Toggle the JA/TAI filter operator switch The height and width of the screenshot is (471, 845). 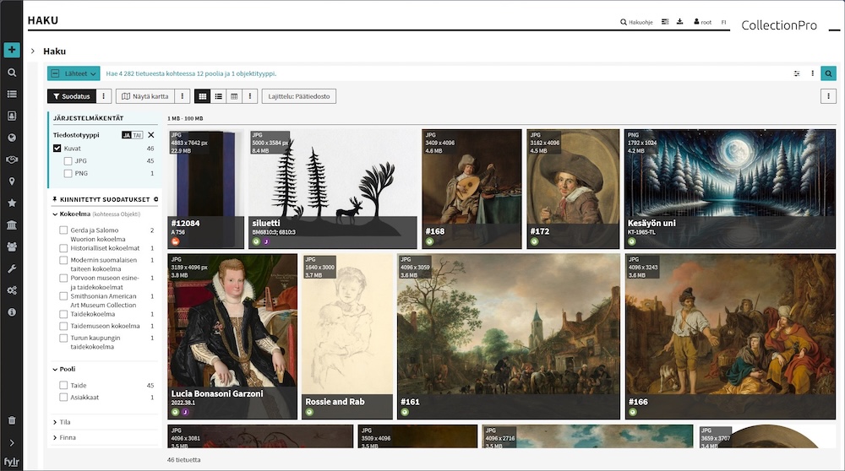(132, 135)
